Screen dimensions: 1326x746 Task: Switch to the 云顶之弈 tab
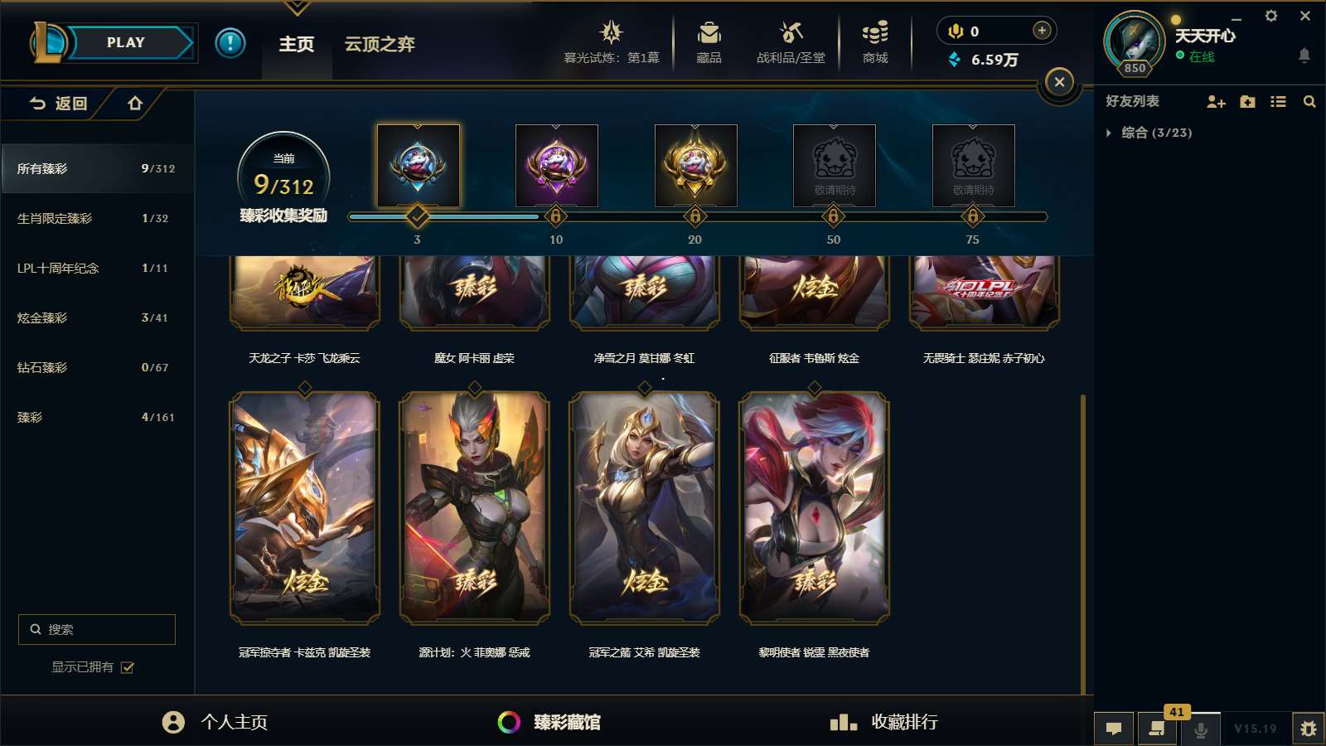pyautogui.click(x=380, y=44)
